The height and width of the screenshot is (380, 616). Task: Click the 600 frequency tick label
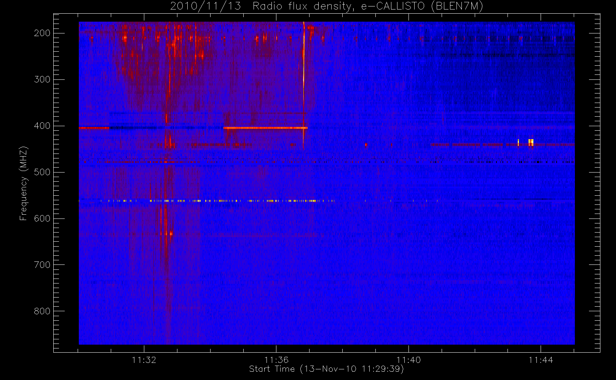(42, 218)
